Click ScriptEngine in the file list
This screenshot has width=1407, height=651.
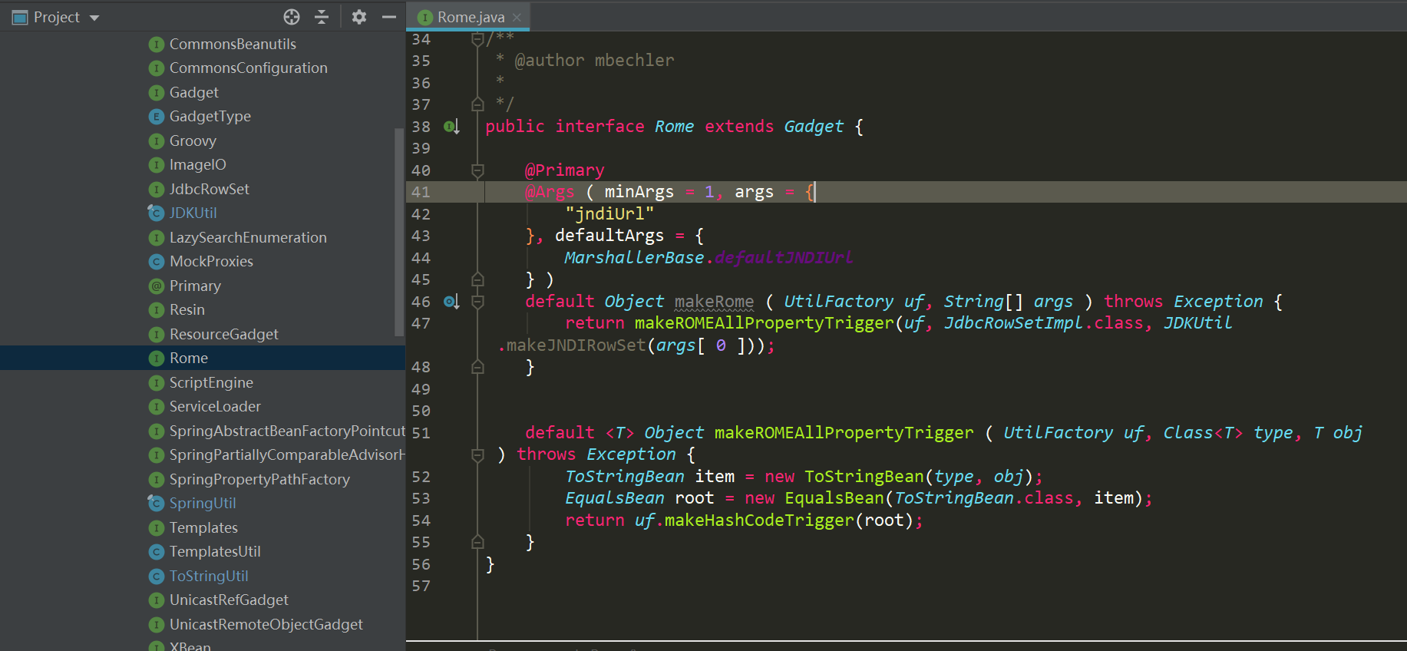pyautogui.click(x=211, y=382)
